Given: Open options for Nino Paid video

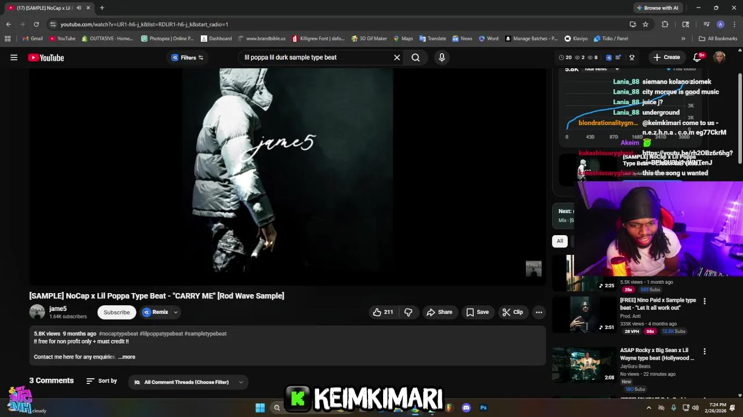Looking at the screenshot, I should pyautogui.click(x=705, y=301).
